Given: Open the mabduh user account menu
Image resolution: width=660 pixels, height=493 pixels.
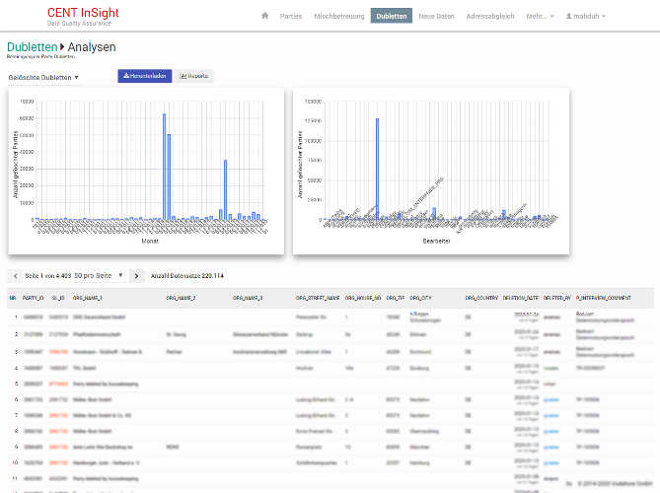Looking at the screenshot, I should [585, 16].
